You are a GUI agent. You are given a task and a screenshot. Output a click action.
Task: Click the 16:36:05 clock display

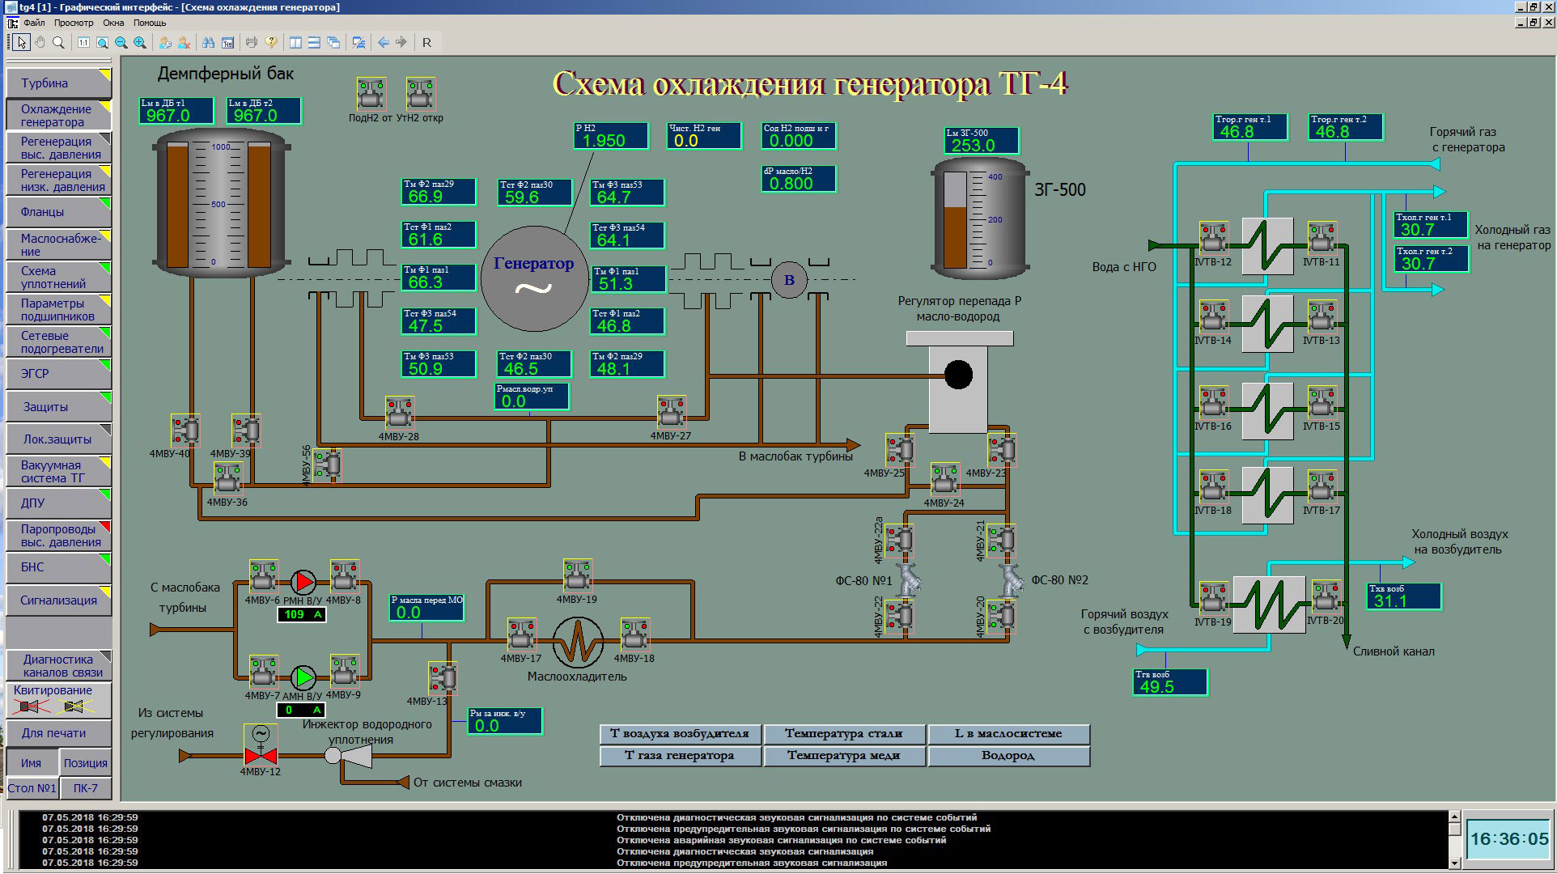click(1509, 839)
